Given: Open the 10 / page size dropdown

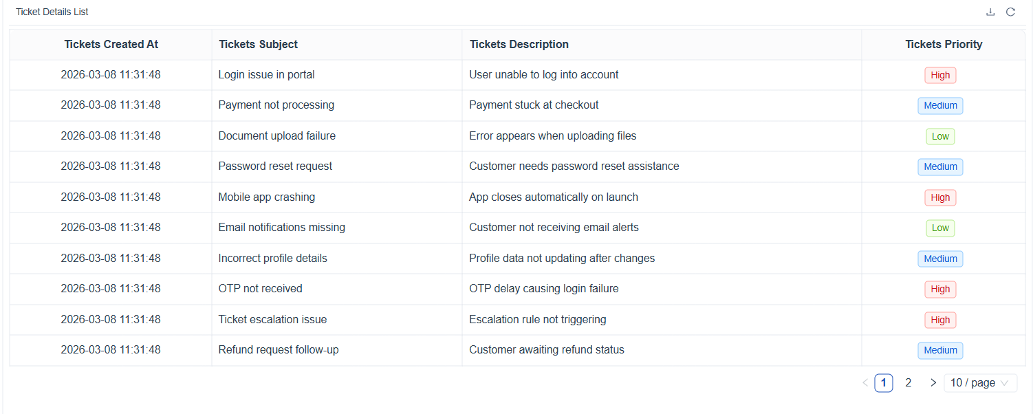Looking at the screenshot, I should (x=980, y=383).
